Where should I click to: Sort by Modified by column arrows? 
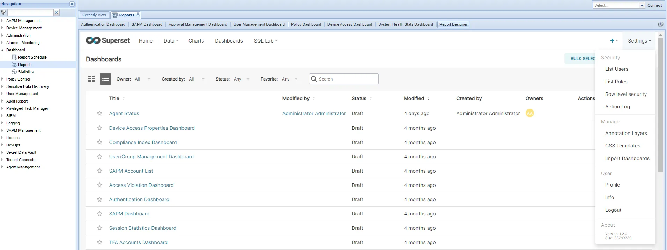tap(314, 99)
